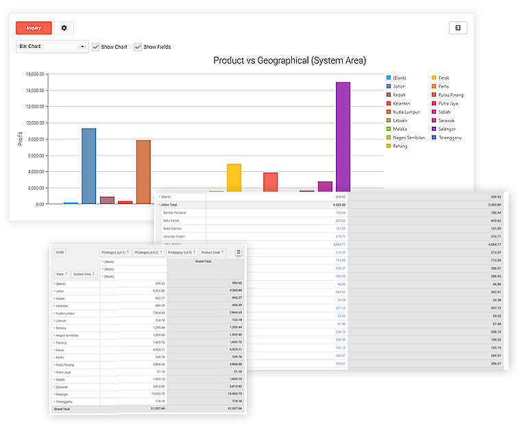Open the Bandar Penawar value 100.44 link
The width and height of the screenshot is (523, 428).
340,212
